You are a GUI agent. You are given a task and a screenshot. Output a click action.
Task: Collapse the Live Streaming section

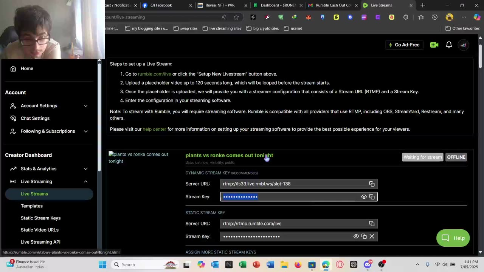click(x=48, y=181)
